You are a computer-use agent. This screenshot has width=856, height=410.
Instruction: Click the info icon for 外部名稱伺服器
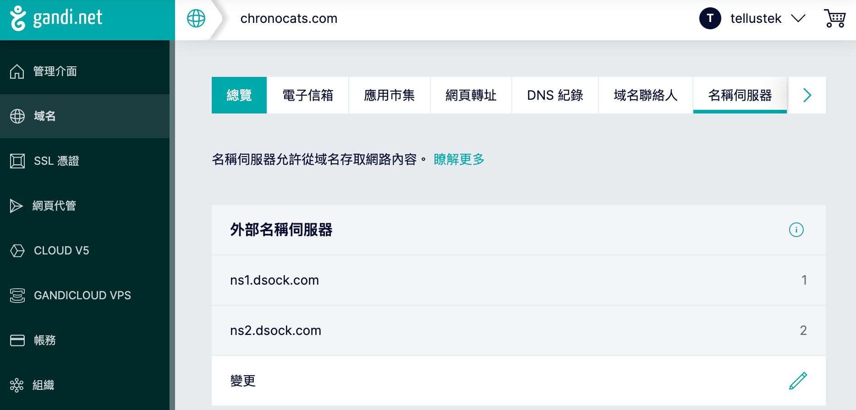[x=796, y=230]
